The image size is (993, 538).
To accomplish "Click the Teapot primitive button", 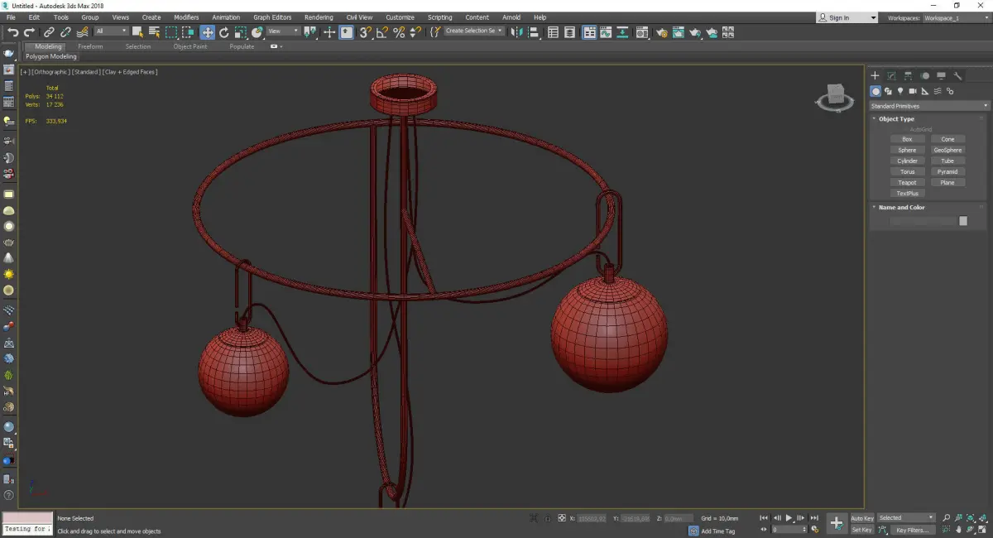I will (x=907, y=182).
